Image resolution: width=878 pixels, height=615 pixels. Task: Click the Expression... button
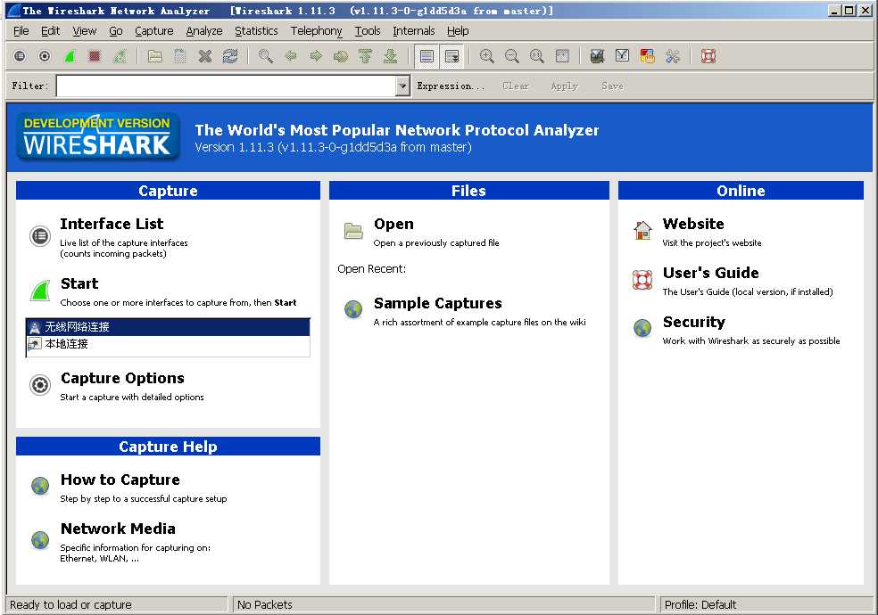click(451, 86)
